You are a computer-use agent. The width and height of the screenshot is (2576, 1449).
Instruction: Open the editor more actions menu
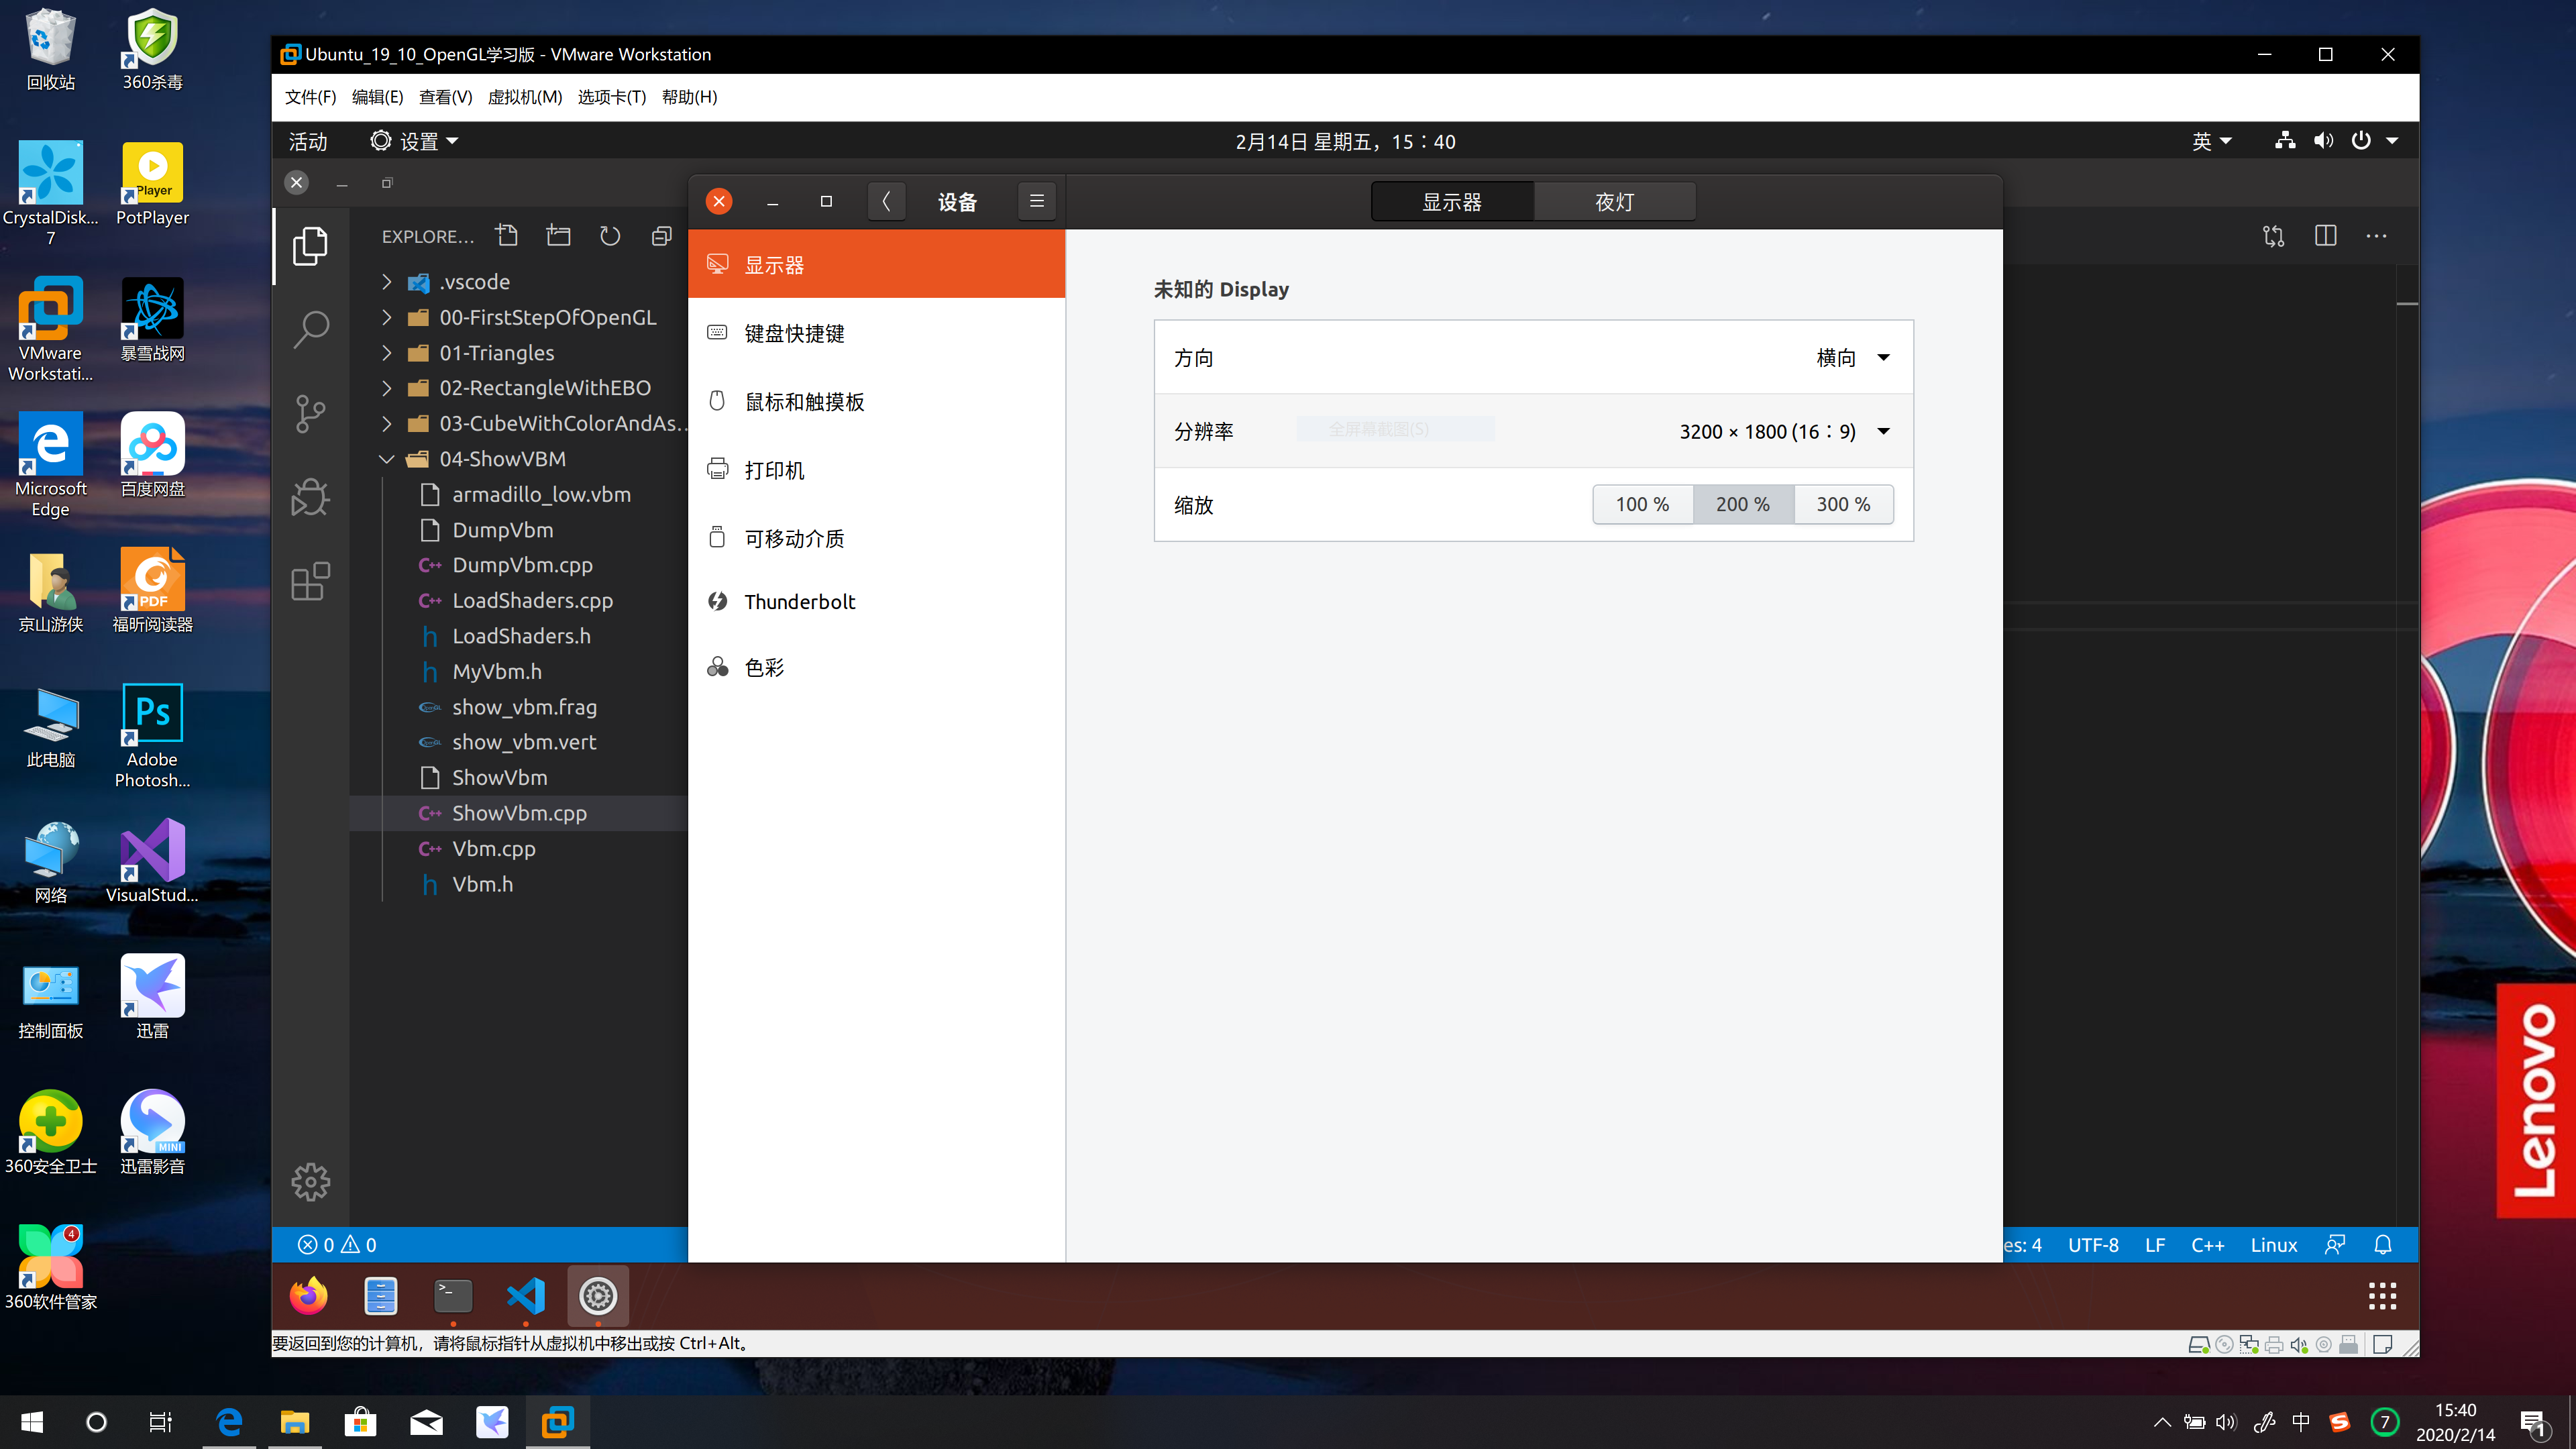coord(2376,236)
